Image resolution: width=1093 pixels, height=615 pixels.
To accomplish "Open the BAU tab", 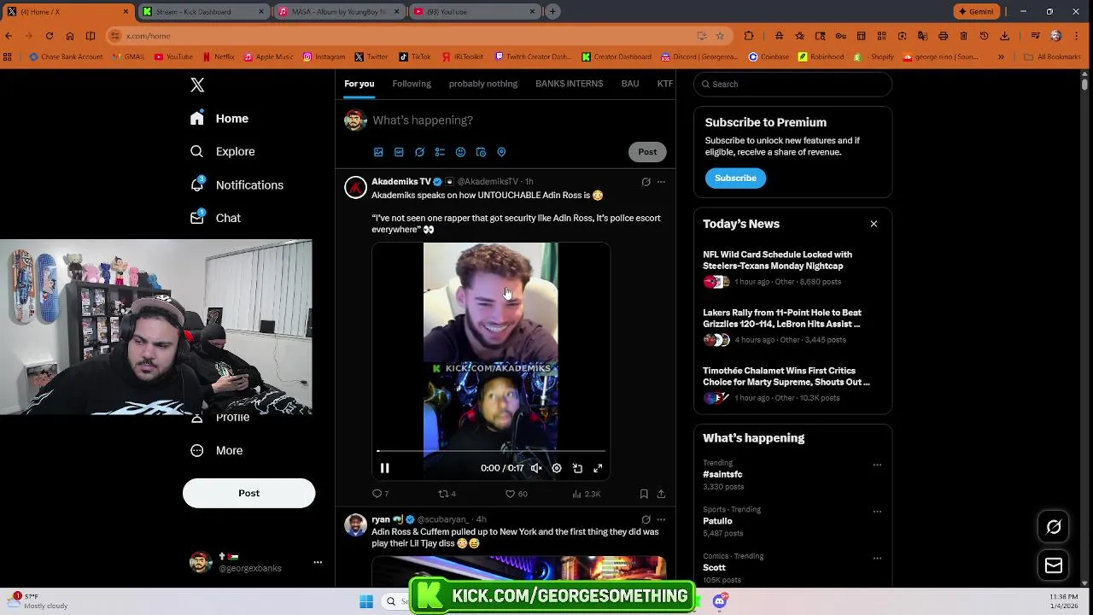I will point(630,84).
